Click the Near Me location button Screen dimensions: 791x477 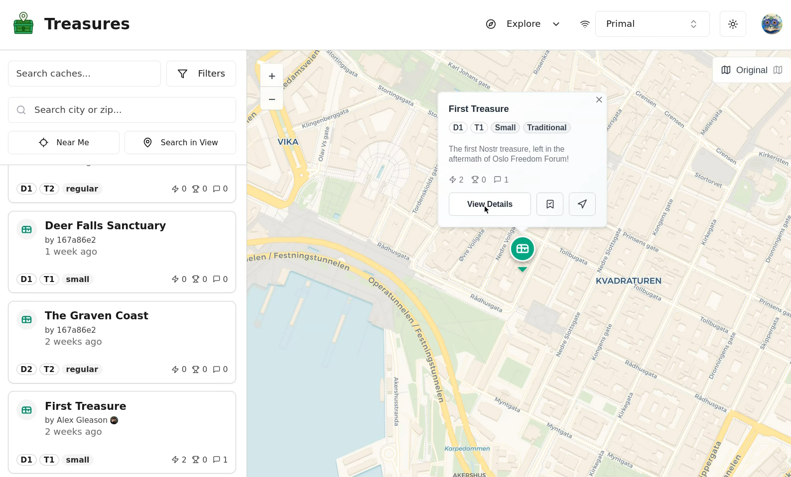coord(64,143)
